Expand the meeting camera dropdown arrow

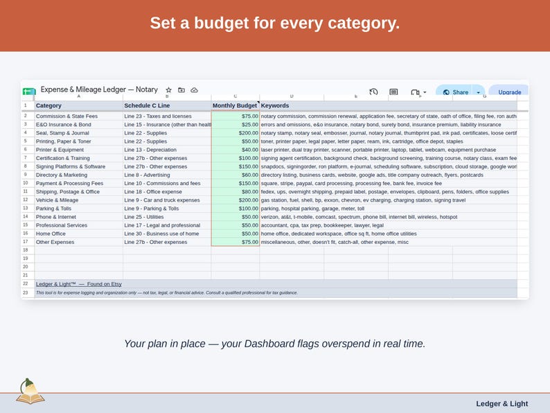(x=425, y=92)
